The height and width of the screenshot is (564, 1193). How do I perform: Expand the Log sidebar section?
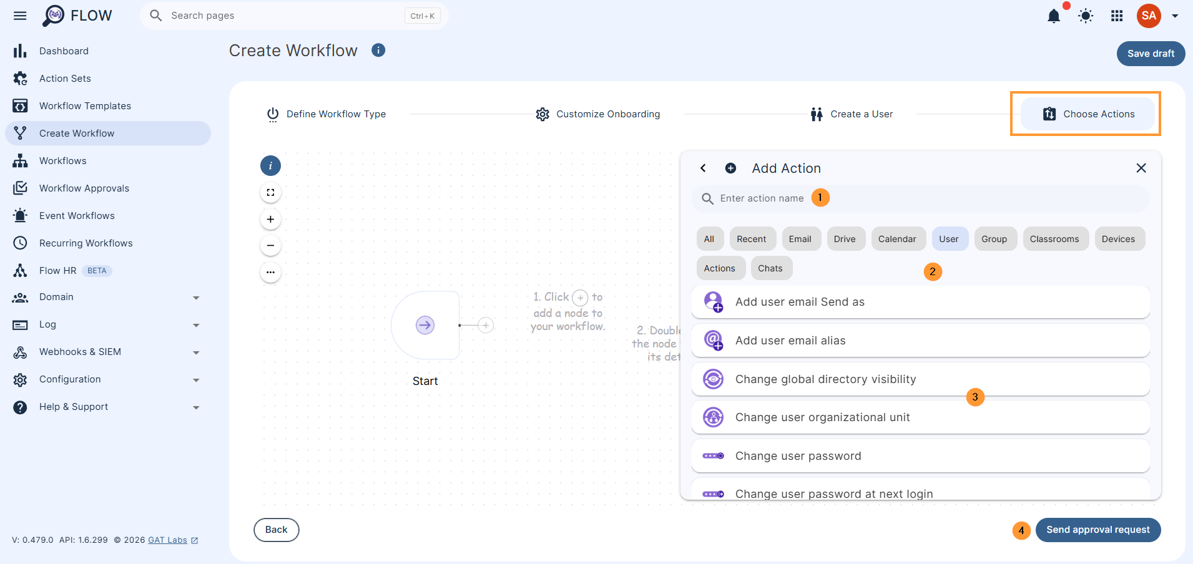click(x=108, y=324)
